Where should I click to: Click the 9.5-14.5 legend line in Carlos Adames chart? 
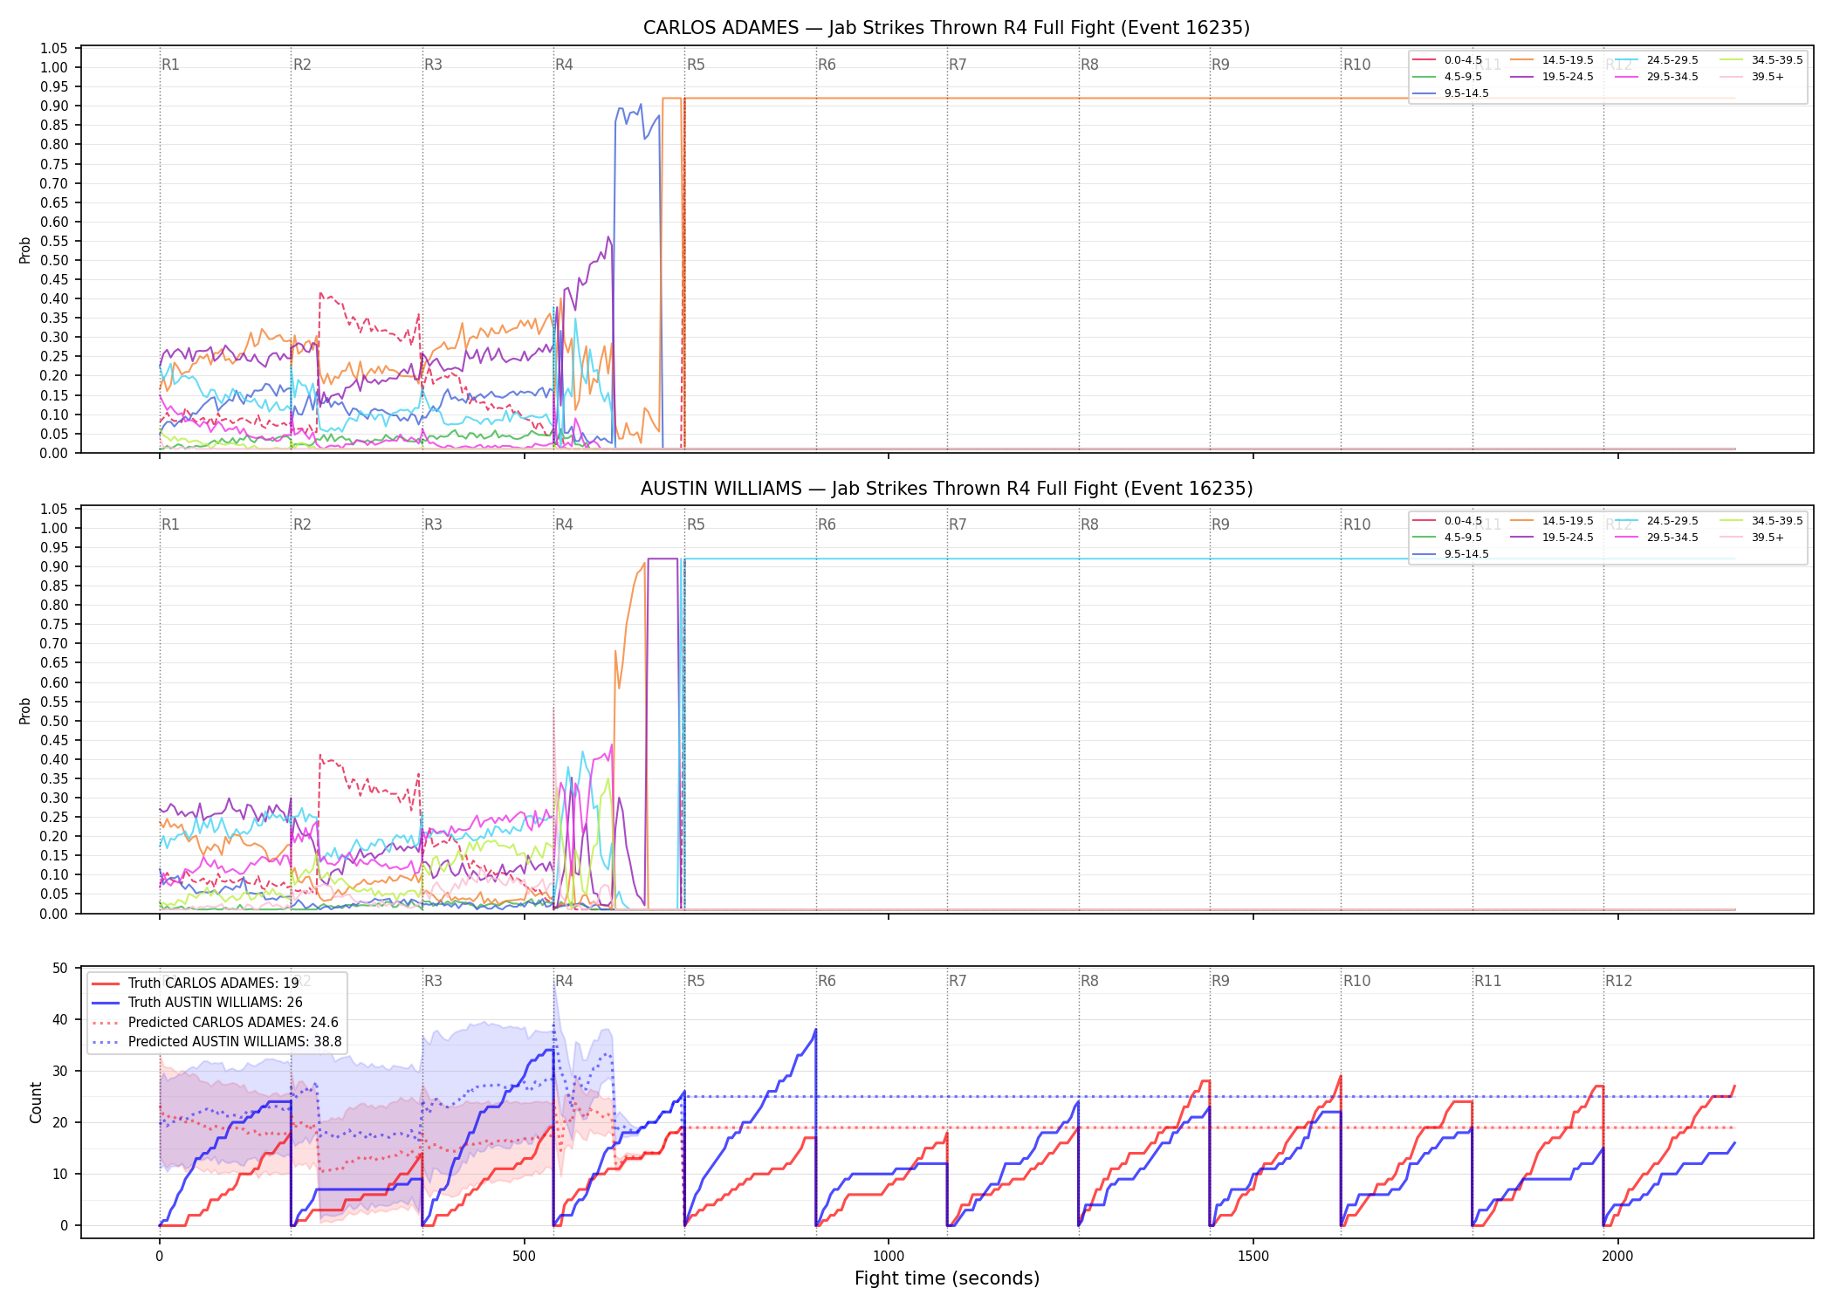[1425, 93]
